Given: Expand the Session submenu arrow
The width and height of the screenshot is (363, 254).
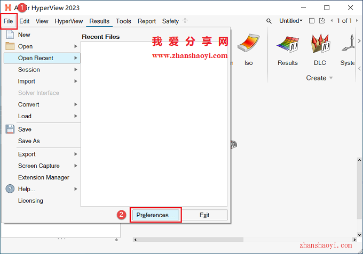Looking at the screenshot, I should 76,70.
